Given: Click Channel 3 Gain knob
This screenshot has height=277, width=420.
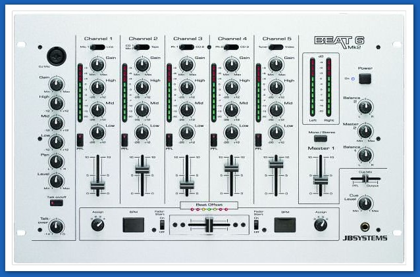Looking at the screenshot, I should [x=187, y=64].
